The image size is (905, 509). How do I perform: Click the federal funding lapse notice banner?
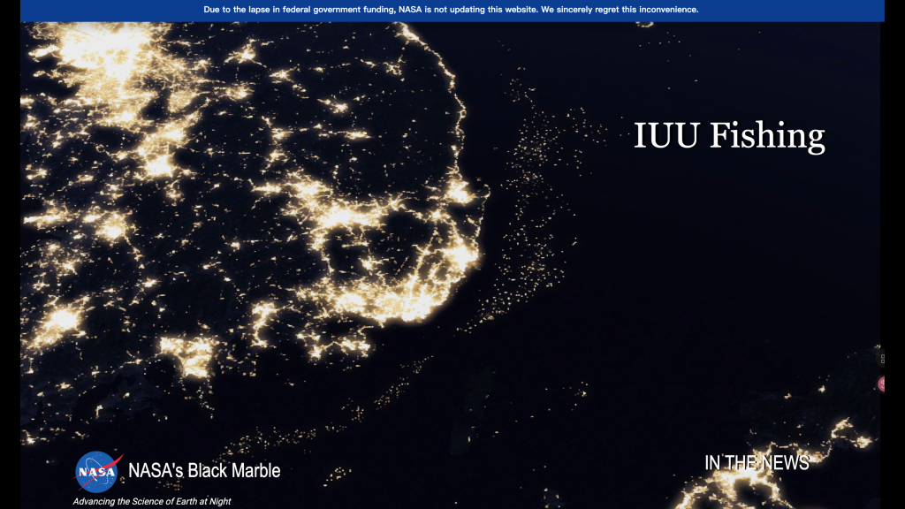coord(451,10)
